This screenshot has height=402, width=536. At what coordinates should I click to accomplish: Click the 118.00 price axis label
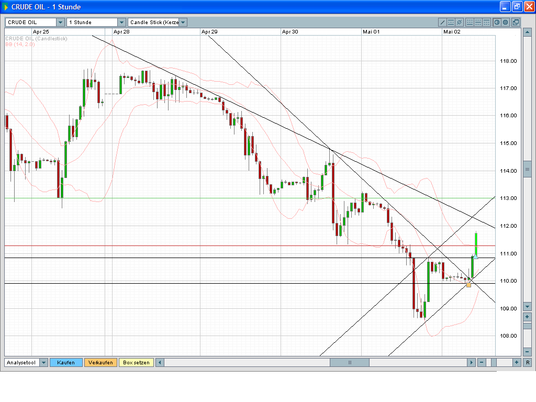tap(508, 61)
